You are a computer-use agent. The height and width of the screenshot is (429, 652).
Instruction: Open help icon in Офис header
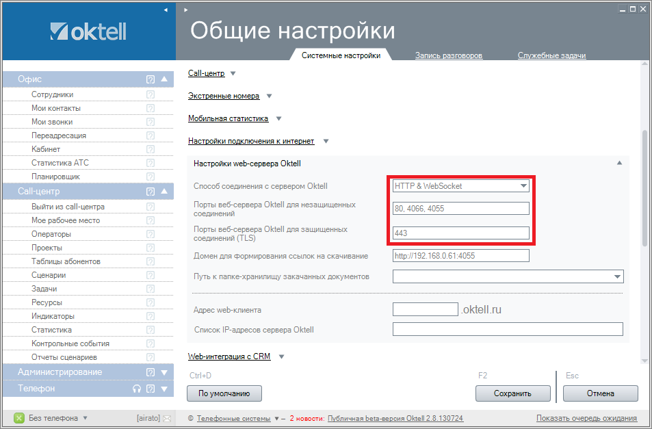(151, 79)
